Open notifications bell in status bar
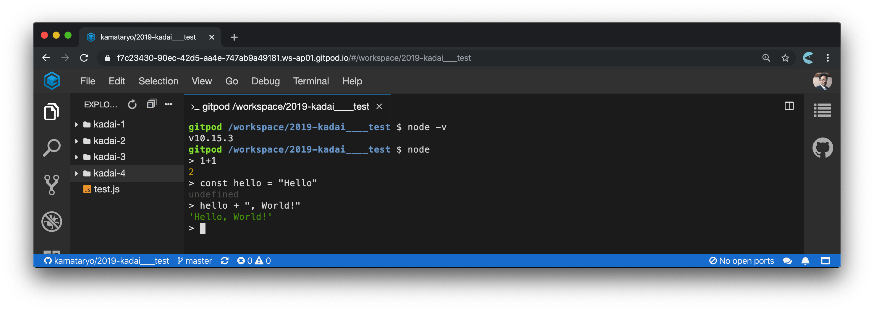The height and width of the screenshot is (311, 874). (805, 261)
